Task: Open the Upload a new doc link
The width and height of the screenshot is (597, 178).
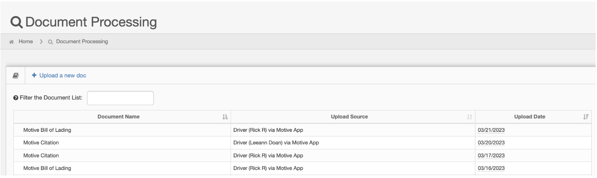Action: [59, 75]
